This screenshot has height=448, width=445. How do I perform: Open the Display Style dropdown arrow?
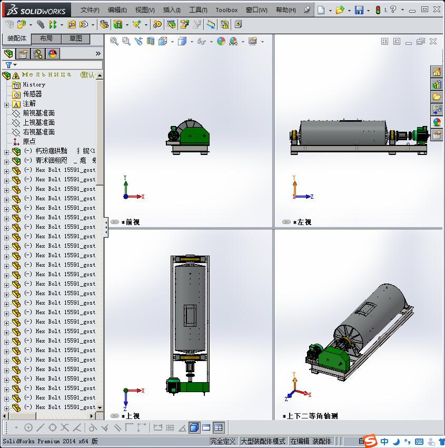[x=192, y=42]
